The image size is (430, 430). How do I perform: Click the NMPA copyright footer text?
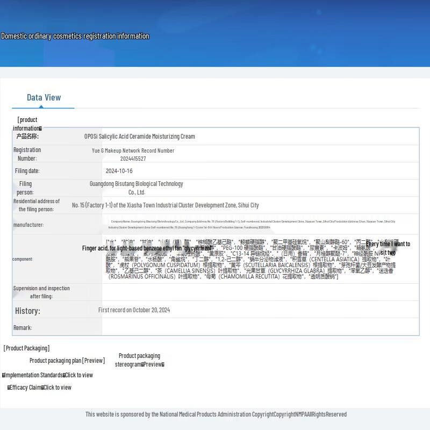[216, 414]
